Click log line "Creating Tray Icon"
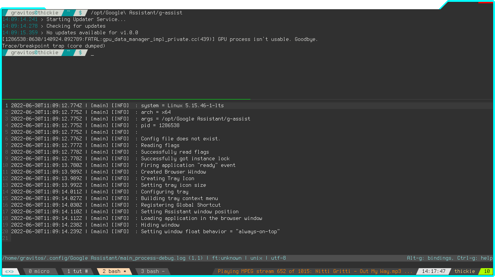 click(168, 179)
